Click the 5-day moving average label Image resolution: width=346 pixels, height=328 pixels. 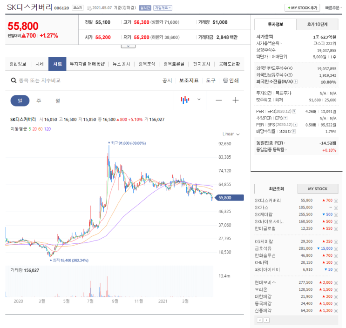pyautogui.click(x=30, y=129)
